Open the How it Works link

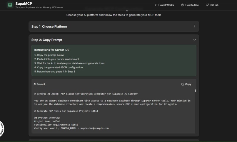click(x=164, y=5)
